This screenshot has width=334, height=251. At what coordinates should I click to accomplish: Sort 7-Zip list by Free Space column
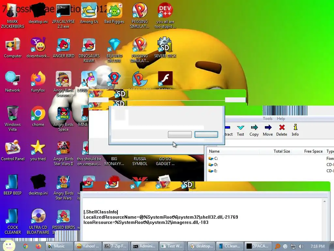click(x=308, y=151)
